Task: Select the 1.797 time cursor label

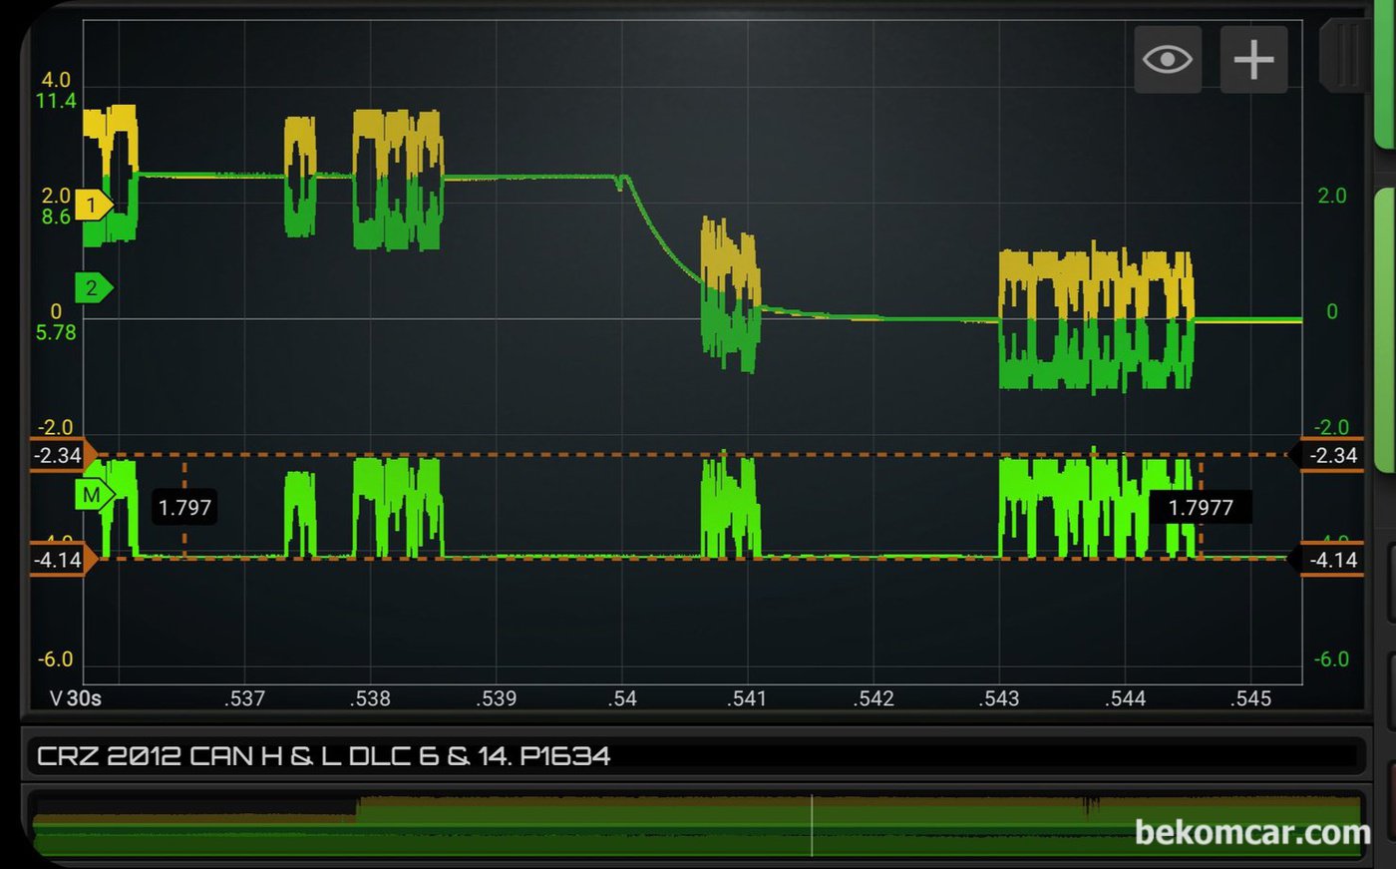Action: [184, 508]
